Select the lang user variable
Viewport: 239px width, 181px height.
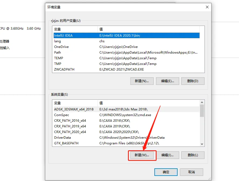pos(127,41)
